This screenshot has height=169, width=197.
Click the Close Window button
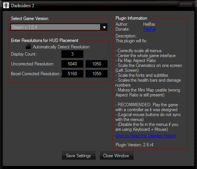[116, 156]
